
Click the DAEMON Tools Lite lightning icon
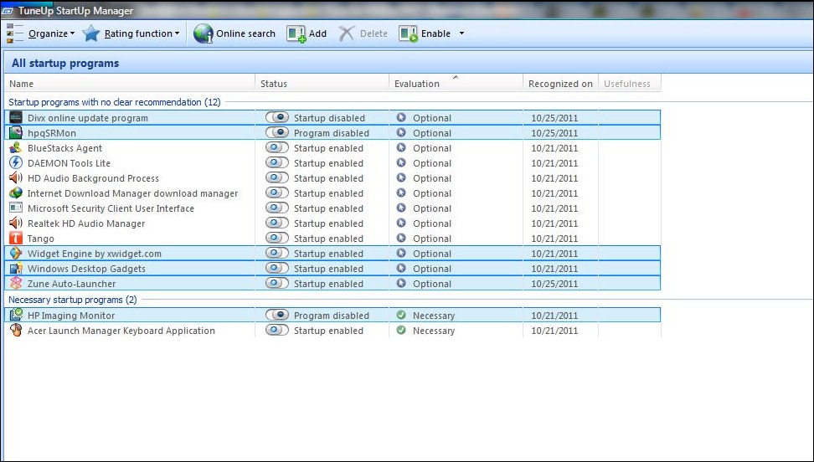pyautogui.click(x=16, y=162)
